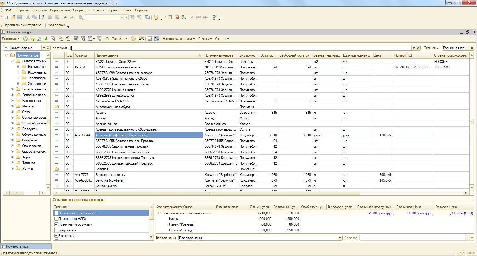Click the Print icon in main toolbar
The image size is (477, 256).
(x=50, y=18)
